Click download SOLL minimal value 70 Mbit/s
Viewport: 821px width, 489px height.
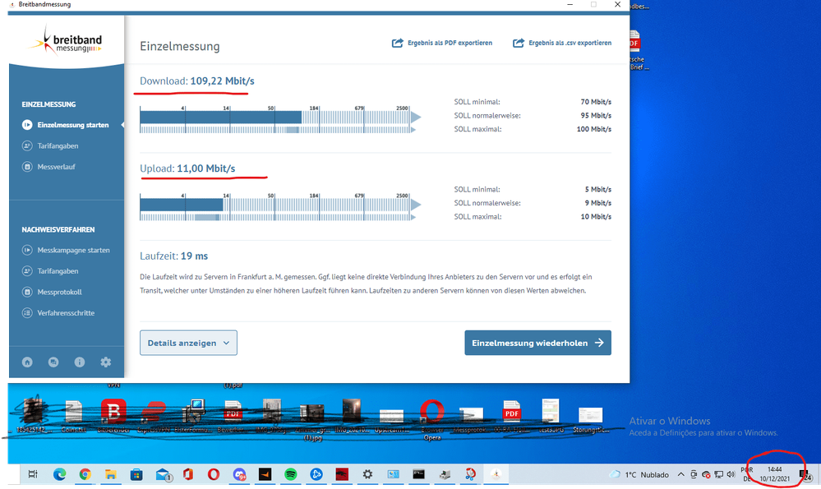596,102
